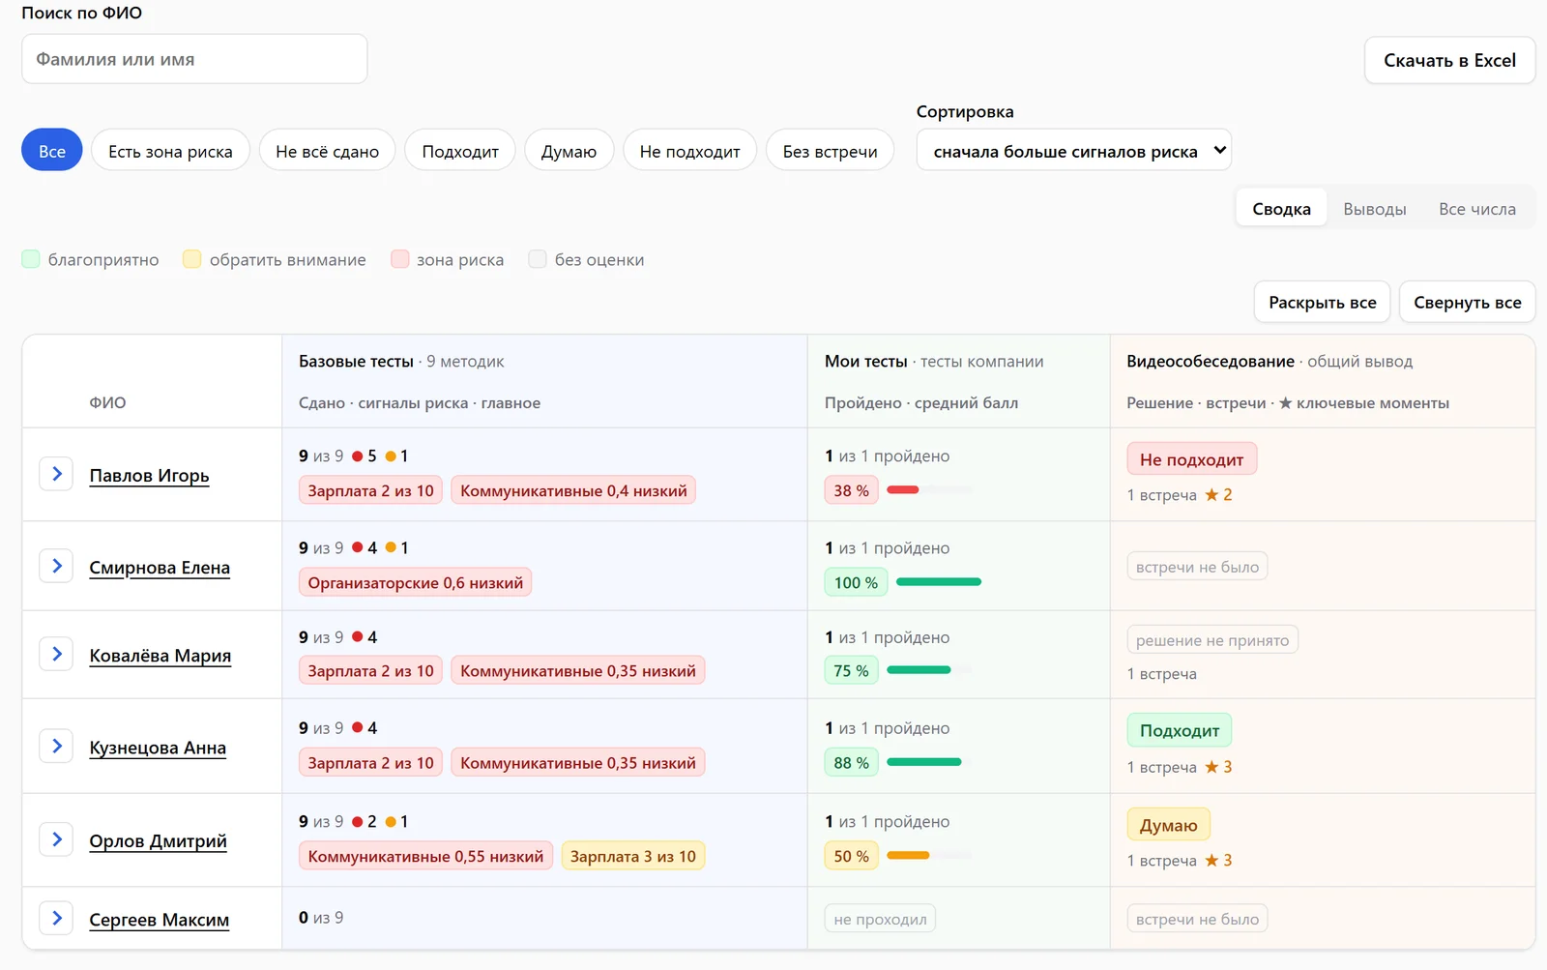Viewport: 1547px width, 970px height.
Task: Expand the Орлов Дмитрий row
Action: [56, 839]
